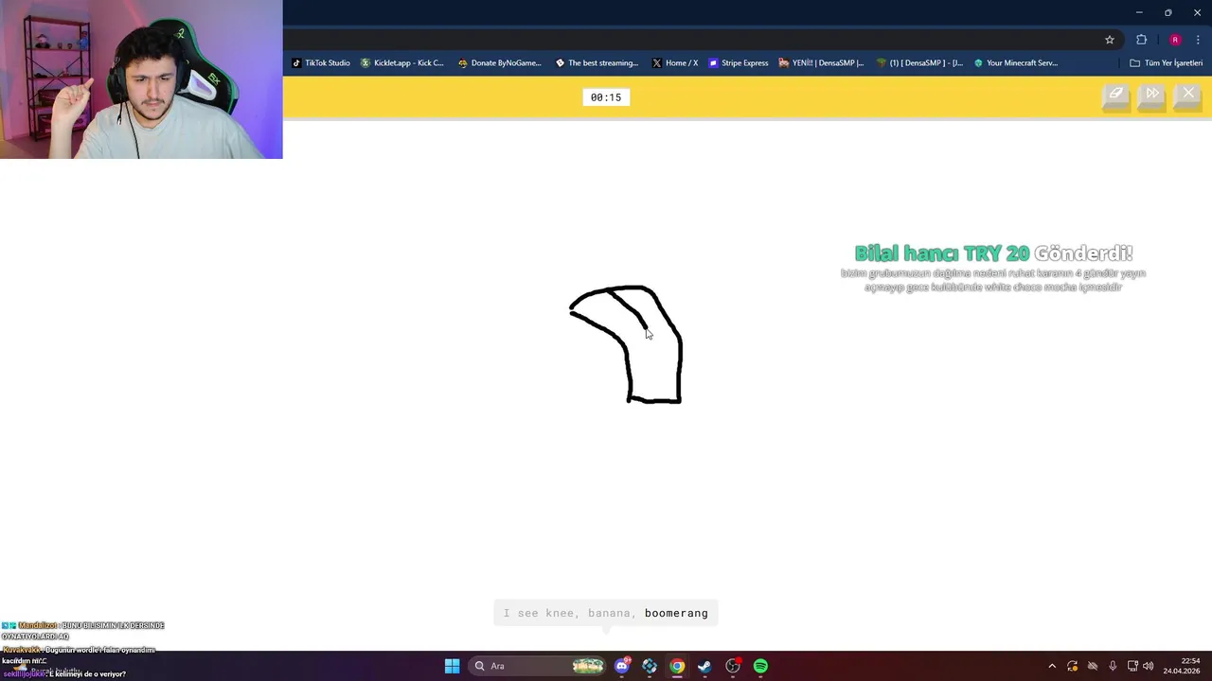
Task: Open the Kicklet.app bookmark
Action: pyautogui.click(x=402, y=63)
